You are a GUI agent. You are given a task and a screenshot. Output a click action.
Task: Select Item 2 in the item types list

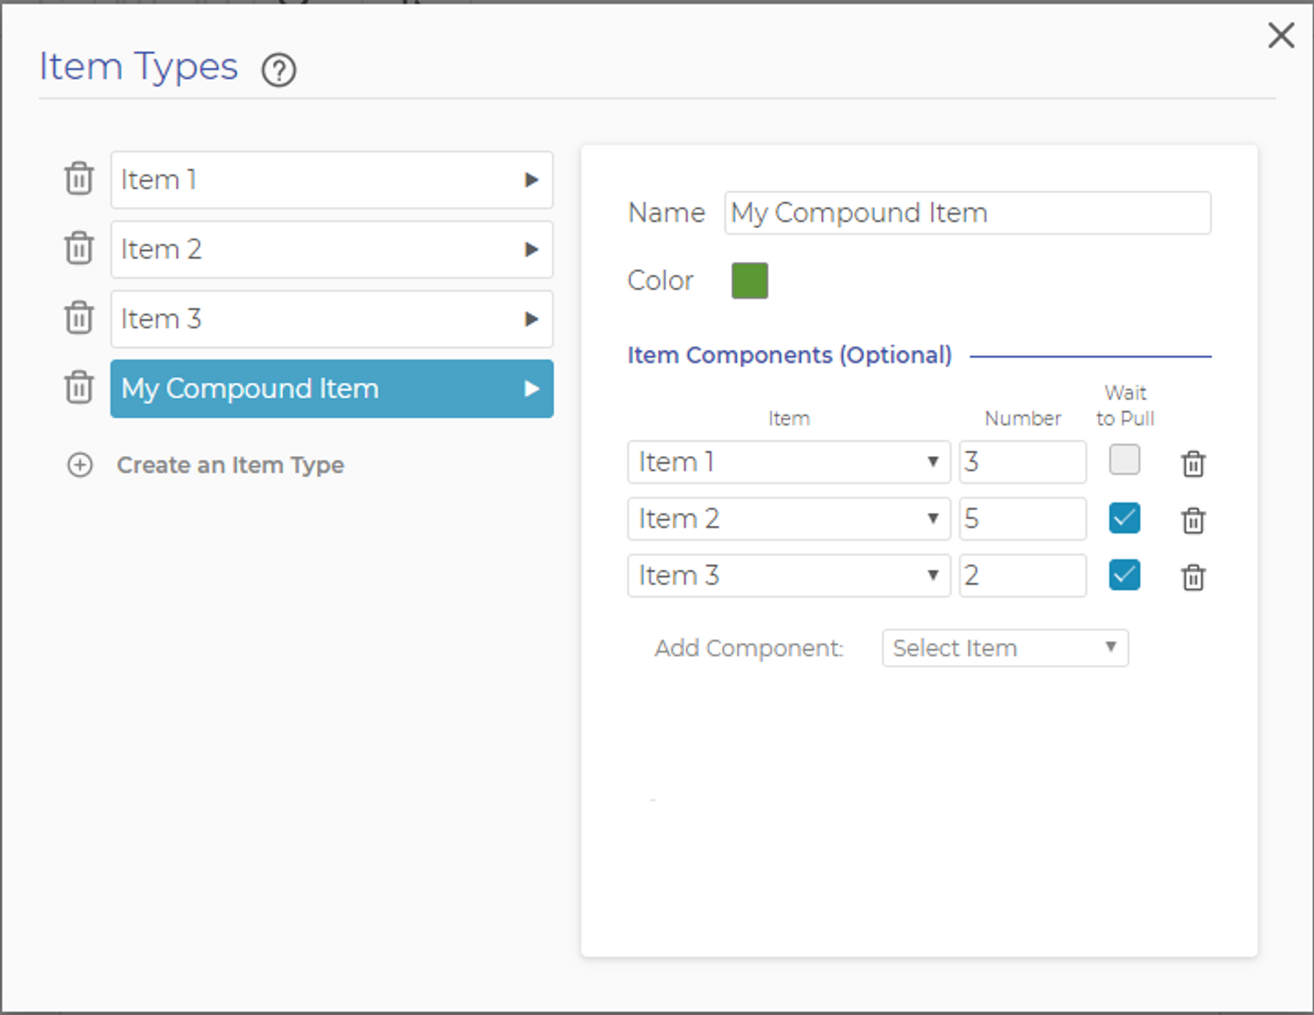coord(332,249)
